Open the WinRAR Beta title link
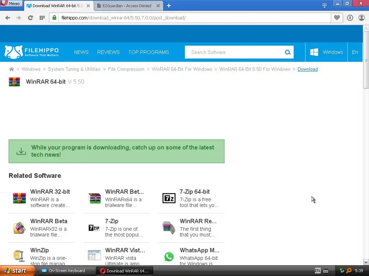369x276 pixels. [49, 221]
